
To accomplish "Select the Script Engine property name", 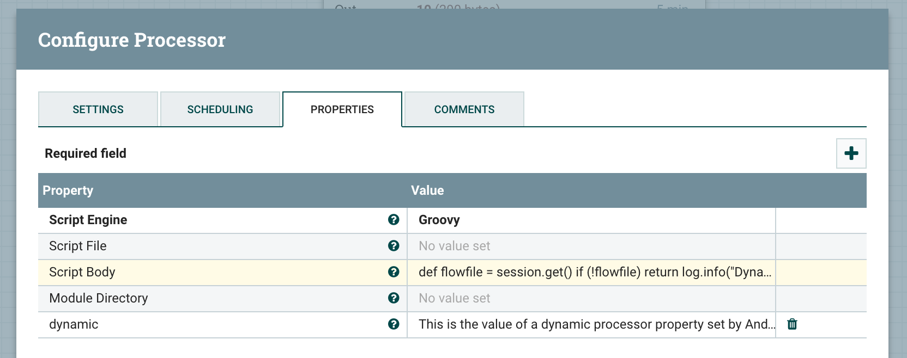I will click(x=88, y=220).
